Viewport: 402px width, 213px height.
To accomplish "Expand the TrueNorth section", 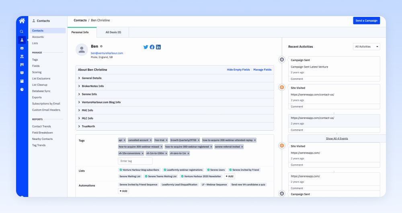I will pyautogui.click(x=174, y=126).
